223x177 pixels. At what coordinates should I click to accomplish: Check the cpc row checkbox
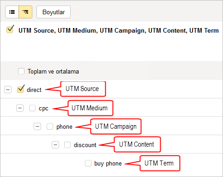[x=32, y=108]
